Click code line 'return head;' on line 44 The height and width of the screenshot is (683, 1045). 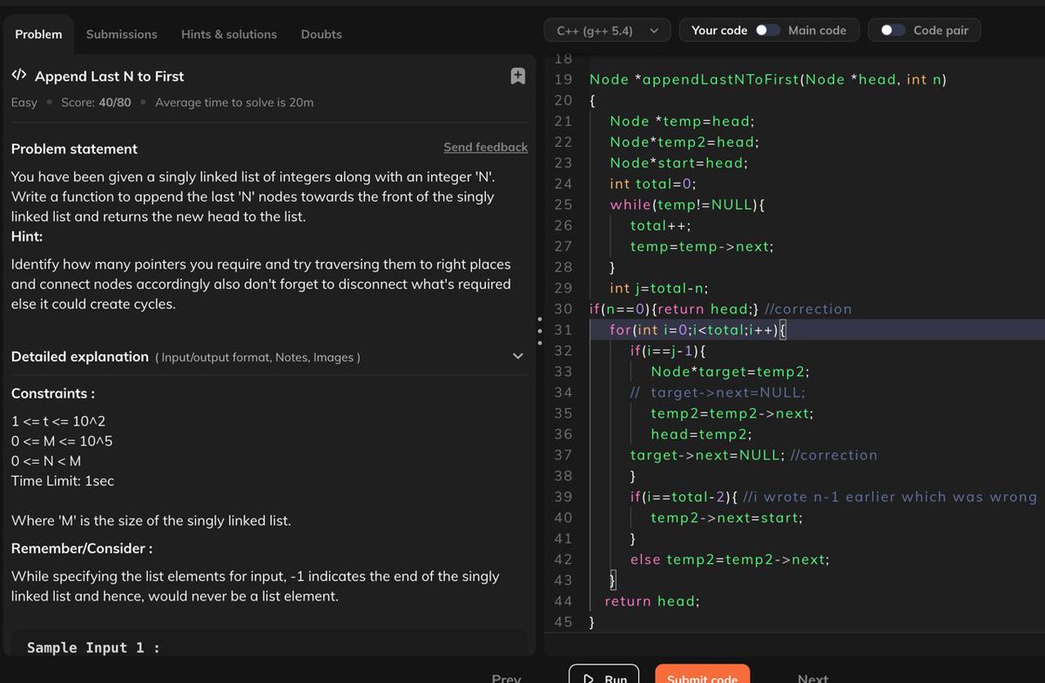point(651,601)
